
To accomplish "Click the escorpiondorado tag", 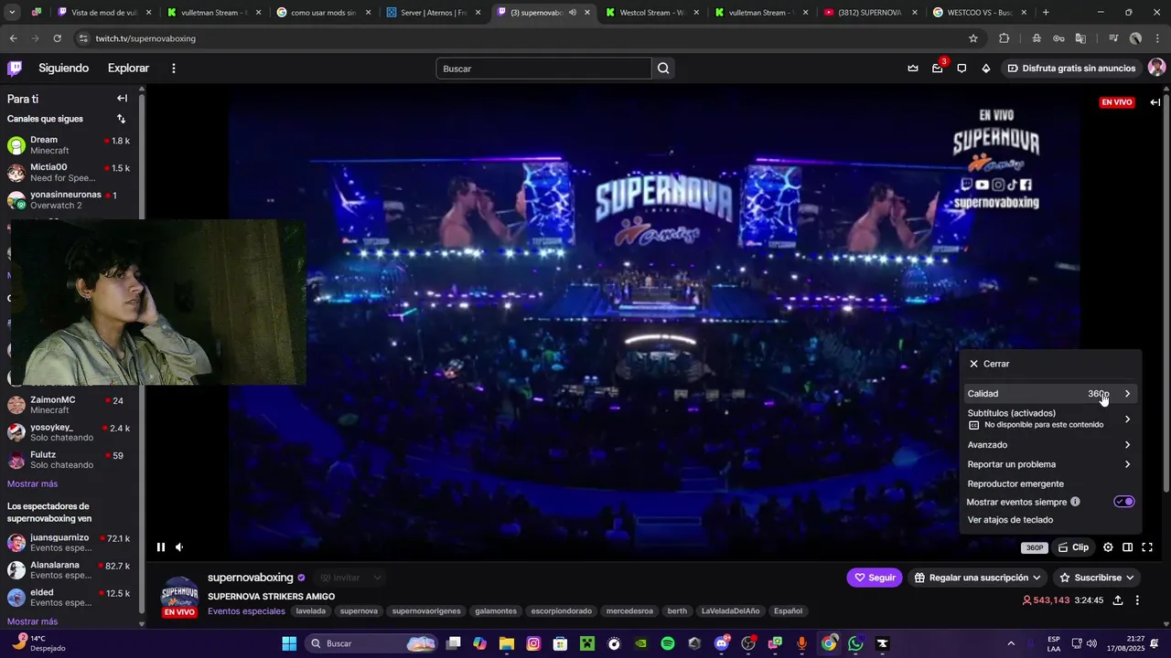I will coord(561,611).
